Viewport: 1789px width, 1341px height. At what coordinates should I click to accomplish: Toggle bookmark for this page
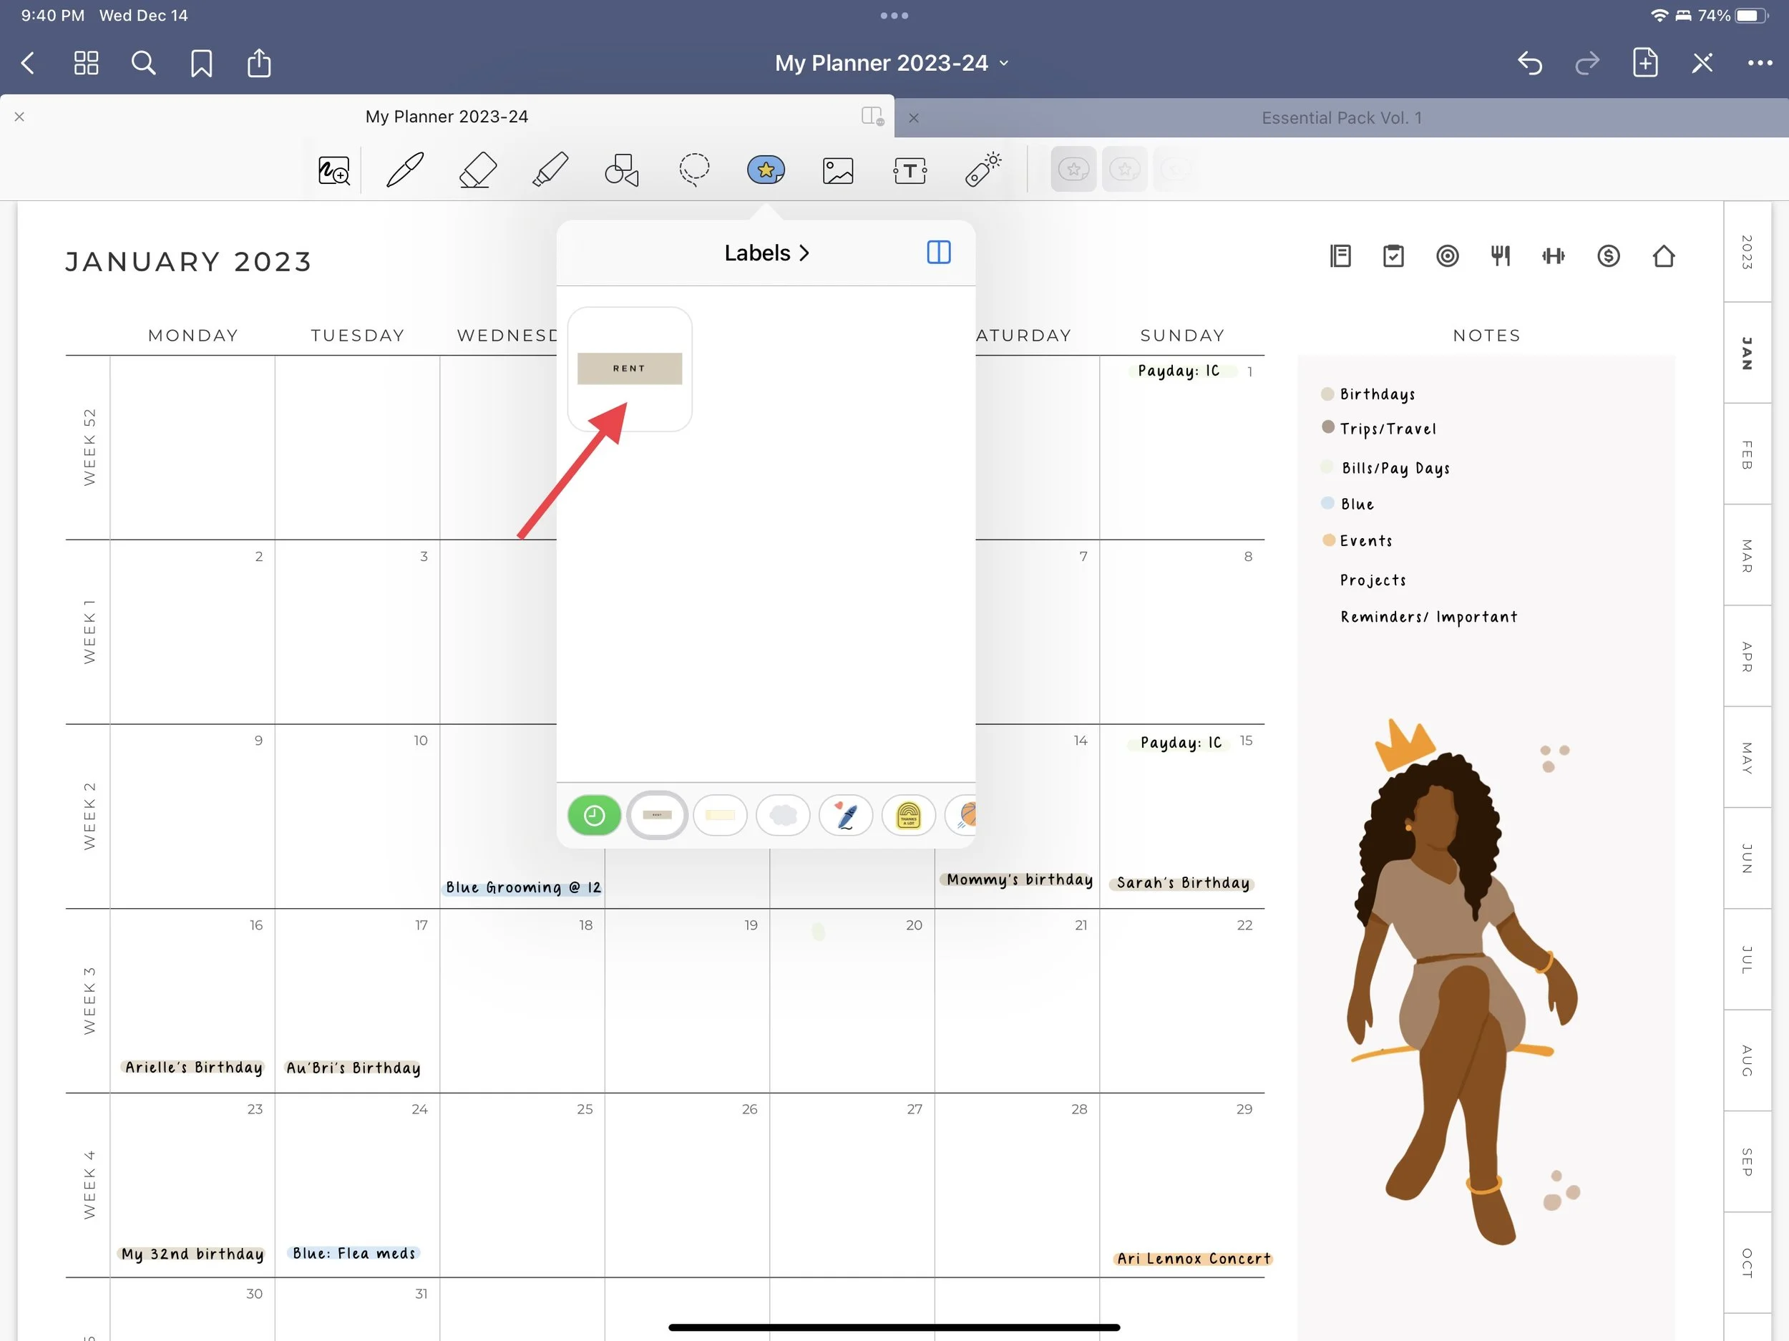201,63
